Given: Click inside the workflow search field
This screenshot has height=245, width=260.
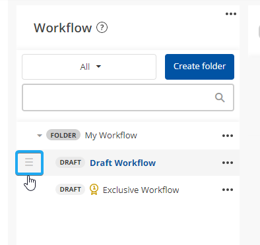Looking at the screenshot, I should [128, 97].
